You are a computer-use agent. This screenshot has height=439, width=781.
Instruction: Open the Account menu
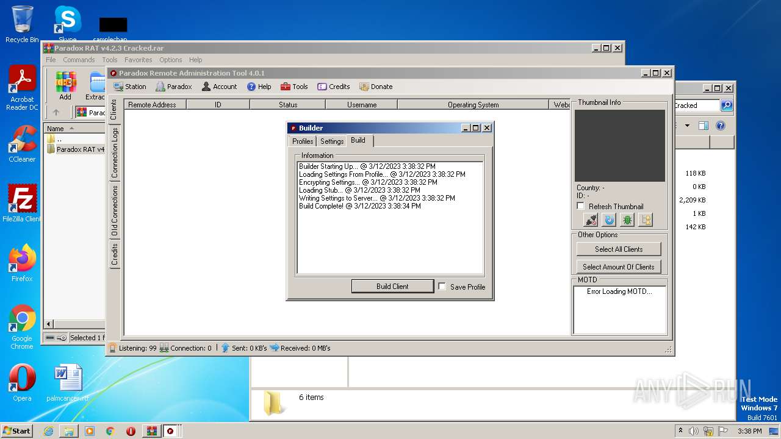(x=219, y=87)
